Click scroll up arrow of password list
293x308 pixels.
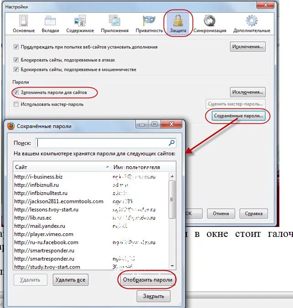(172, 176)
